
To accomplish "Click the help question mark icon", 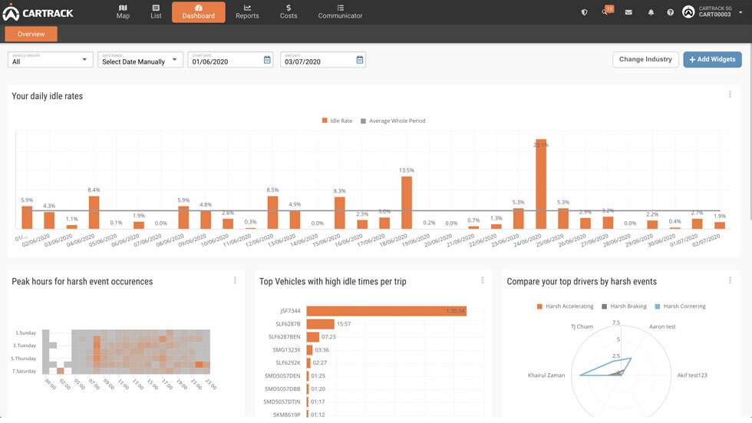I will 670,12.
